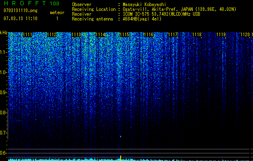253x161 pixels.
Task: Click the 0.8 kHz frequency tick label
Action: [3, 113]
